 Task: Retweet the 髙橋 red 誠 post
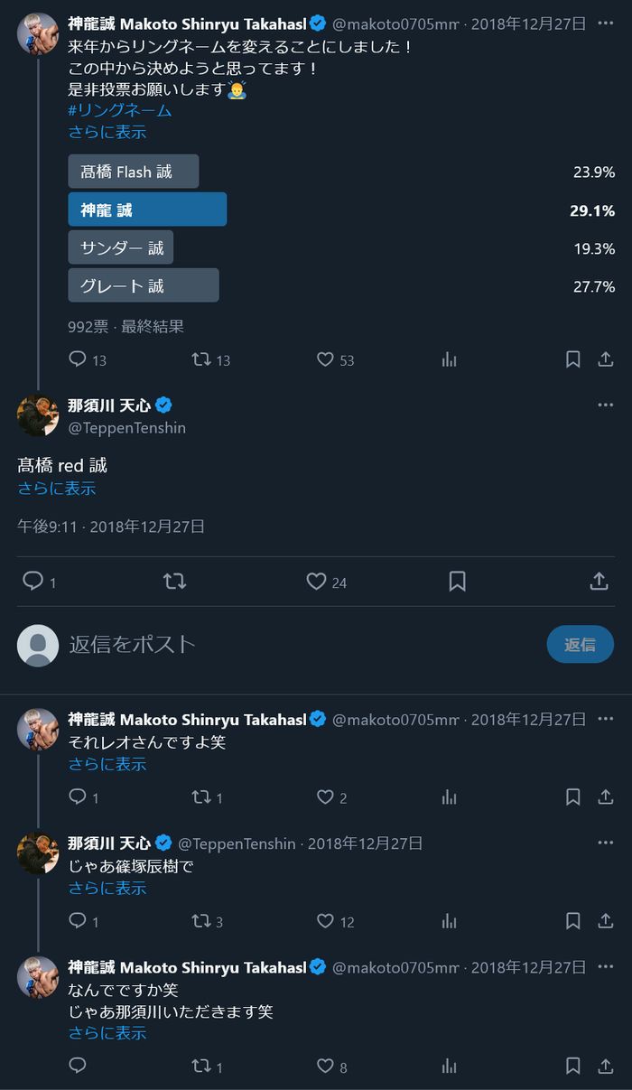(174, 582)
